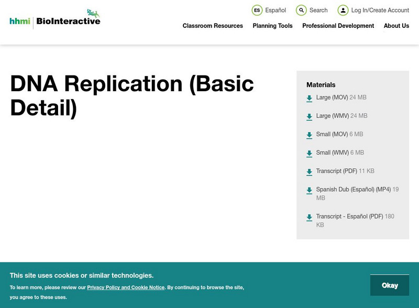Open the Professional Development menu
The height and width of the screenshot is (308, 419).
click(338, 26)
